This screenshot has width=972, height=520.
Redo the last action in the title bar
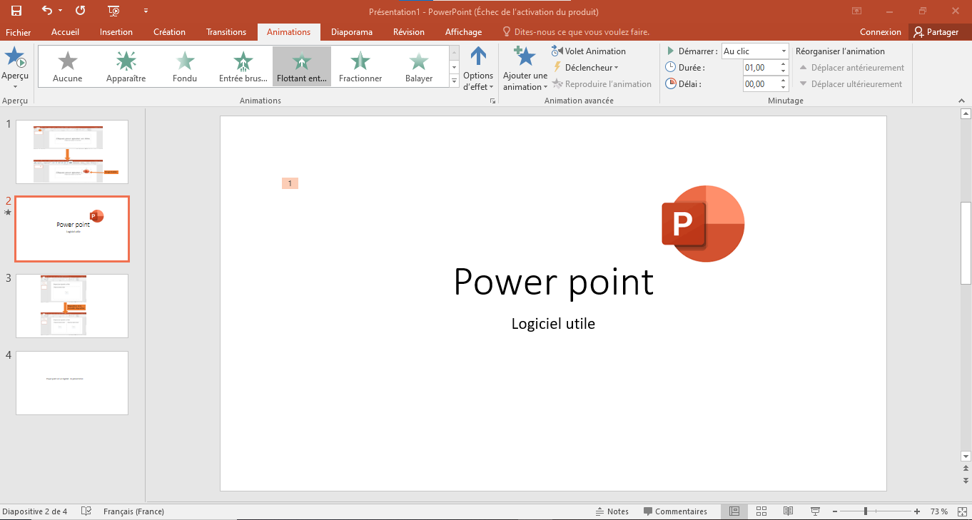pos(81,11)
